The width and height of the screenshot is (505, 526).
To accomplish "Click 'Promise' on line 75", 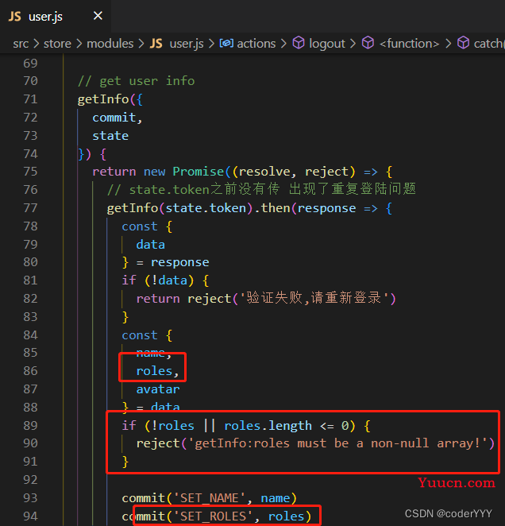I will pos(199,172).
